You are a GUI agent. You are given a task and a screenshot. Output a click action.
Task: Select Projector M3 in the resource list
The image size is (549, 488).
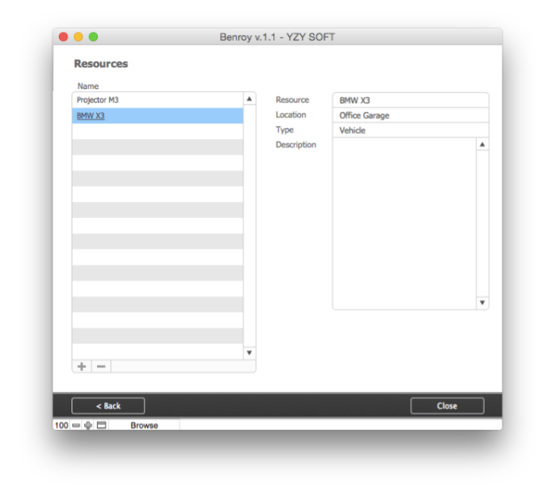tap(157, 100)
